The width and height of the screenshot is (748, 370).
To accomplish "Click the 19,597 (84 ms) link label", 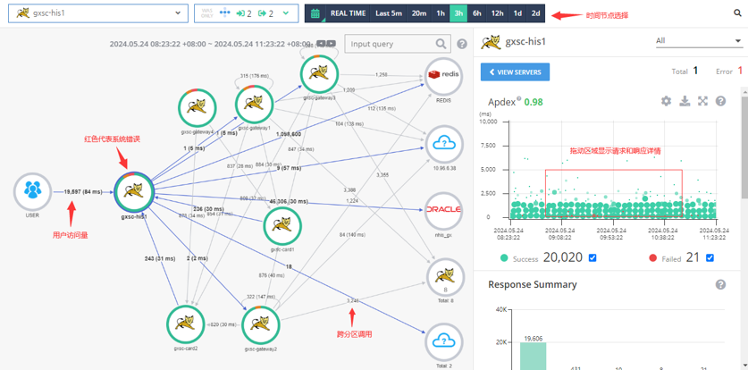I will [x=83, y=191].
